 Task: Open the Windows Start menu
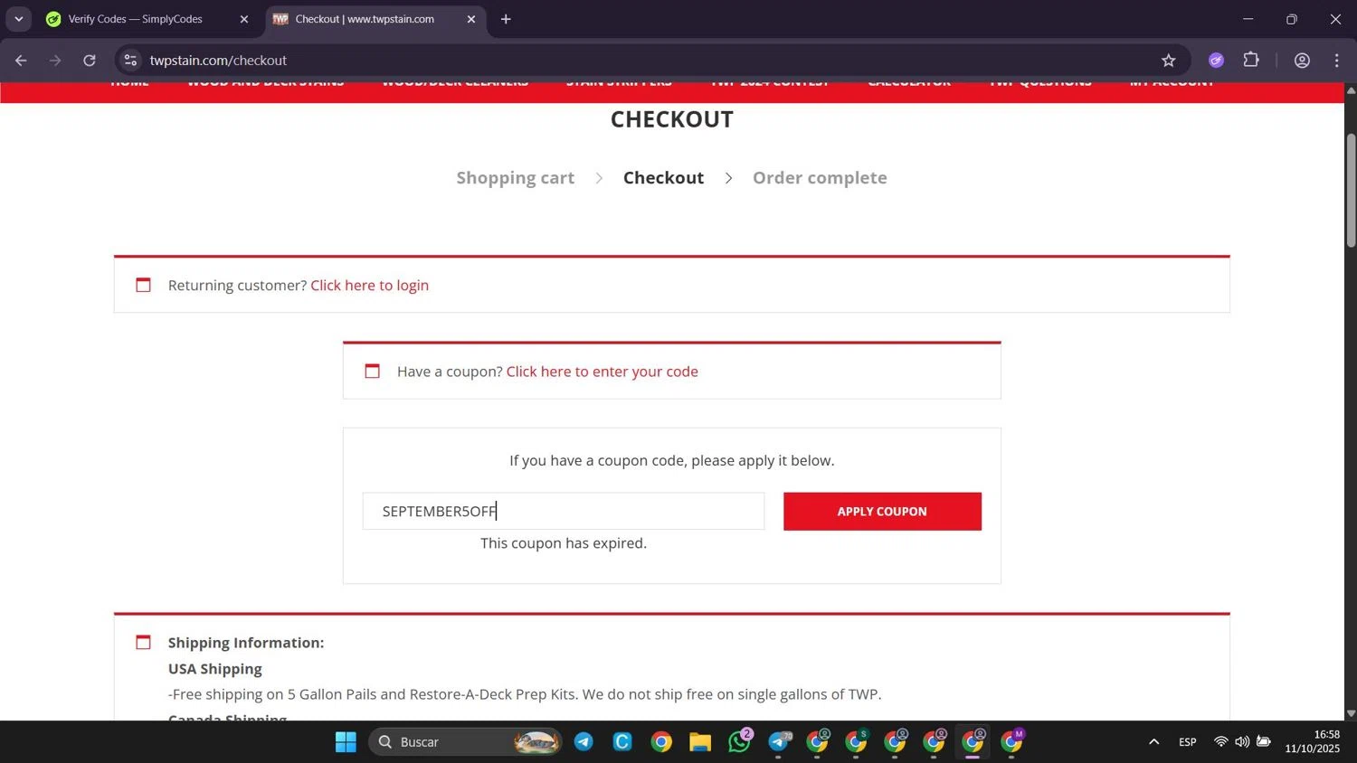coord(346,742)
